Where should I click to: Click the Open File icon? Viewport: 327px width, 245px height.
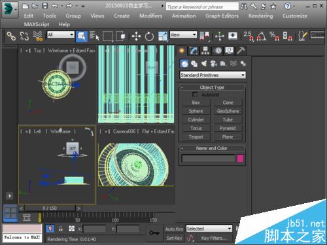tap(35, 6)
